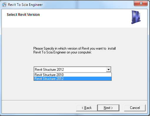Viewport: 150px width, 116px height.
Task: Click the 'on your computer' instruction line
Action: click(x=62, y=52)
